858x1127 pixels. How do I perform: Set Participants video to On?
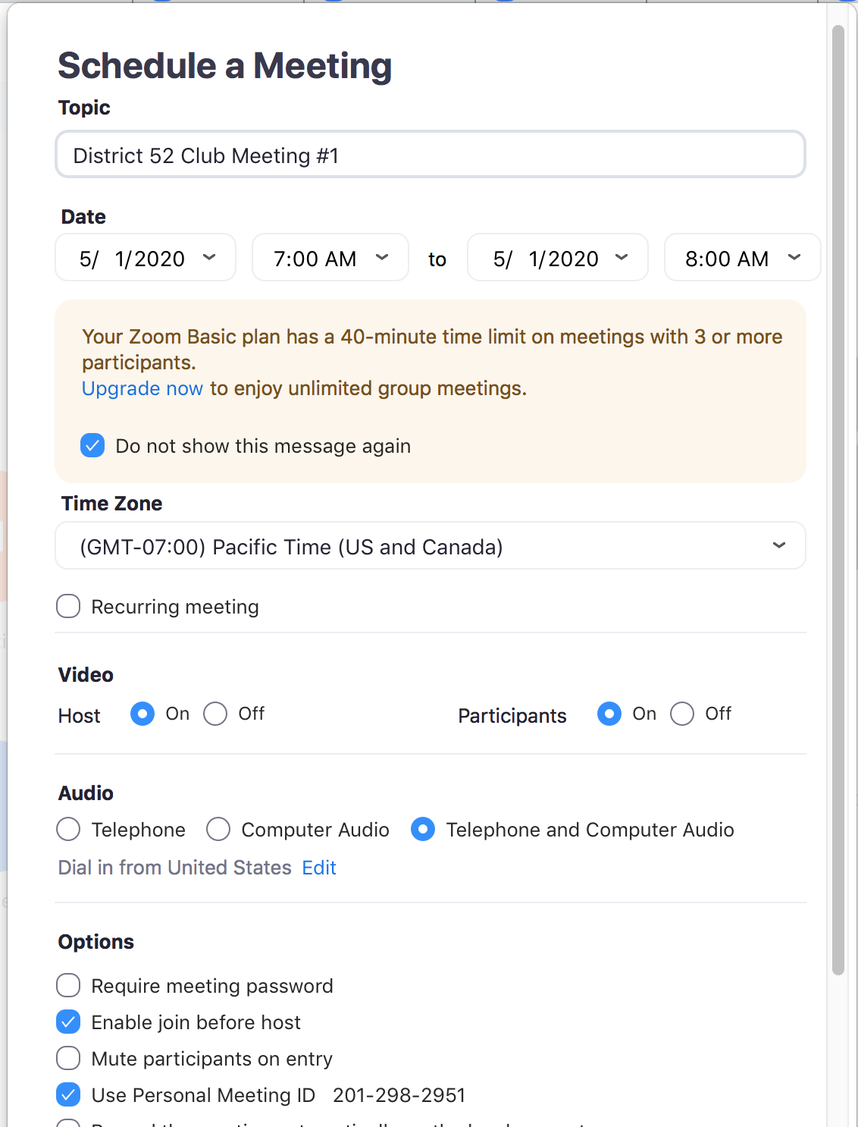point(609,714)
